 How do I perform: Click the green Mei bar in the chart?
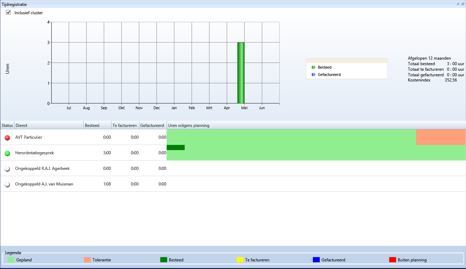(x=241, y=73)
